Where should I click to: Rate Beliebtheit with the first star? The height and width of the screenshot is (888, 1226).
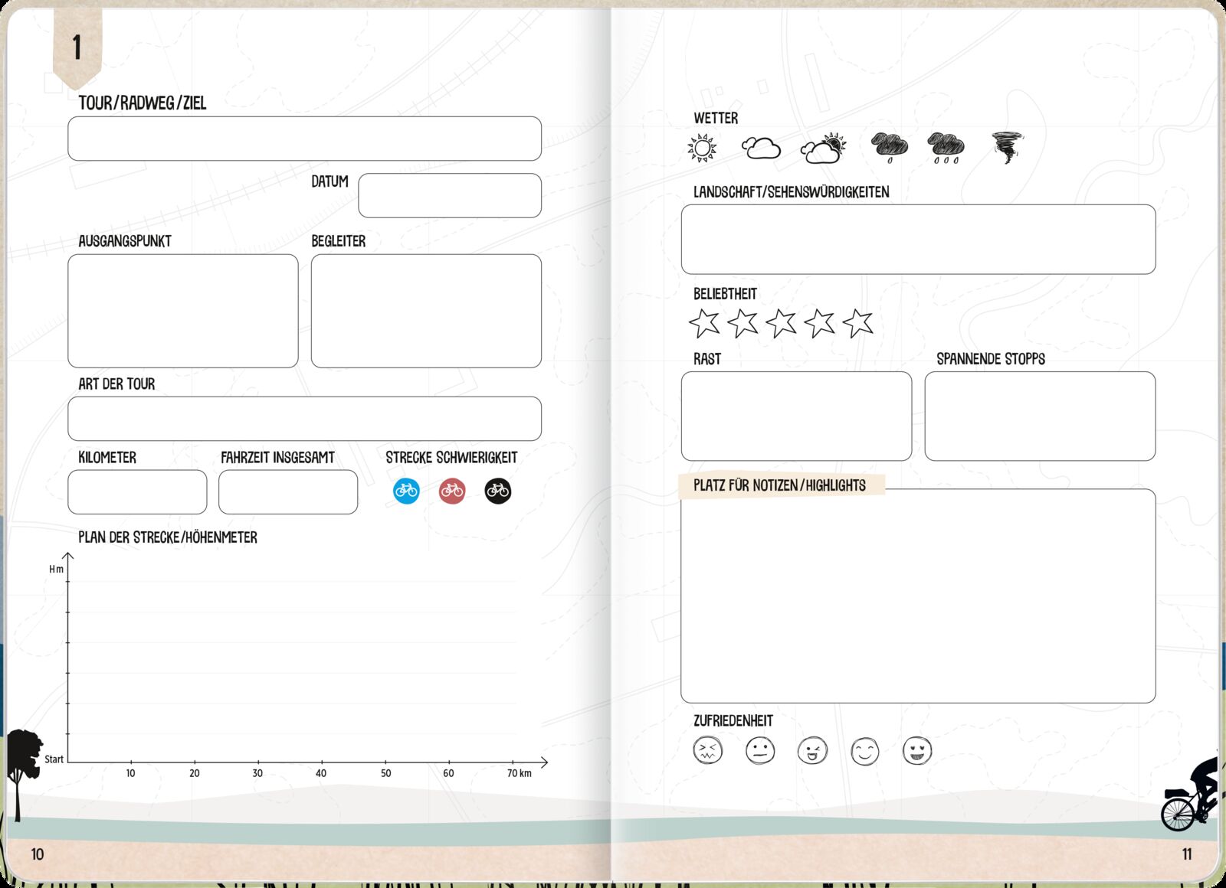tap(704, 323)
